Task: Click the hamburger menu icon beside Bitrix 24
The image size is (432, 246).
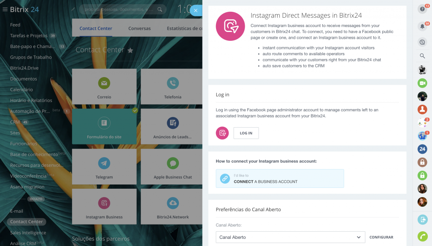Action: tap(5, 9)
